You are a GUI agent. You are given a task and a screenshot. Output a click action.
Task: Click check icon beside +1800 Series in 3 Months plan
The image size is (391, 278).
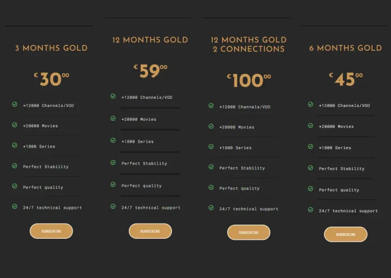click(x=15, y=145)
